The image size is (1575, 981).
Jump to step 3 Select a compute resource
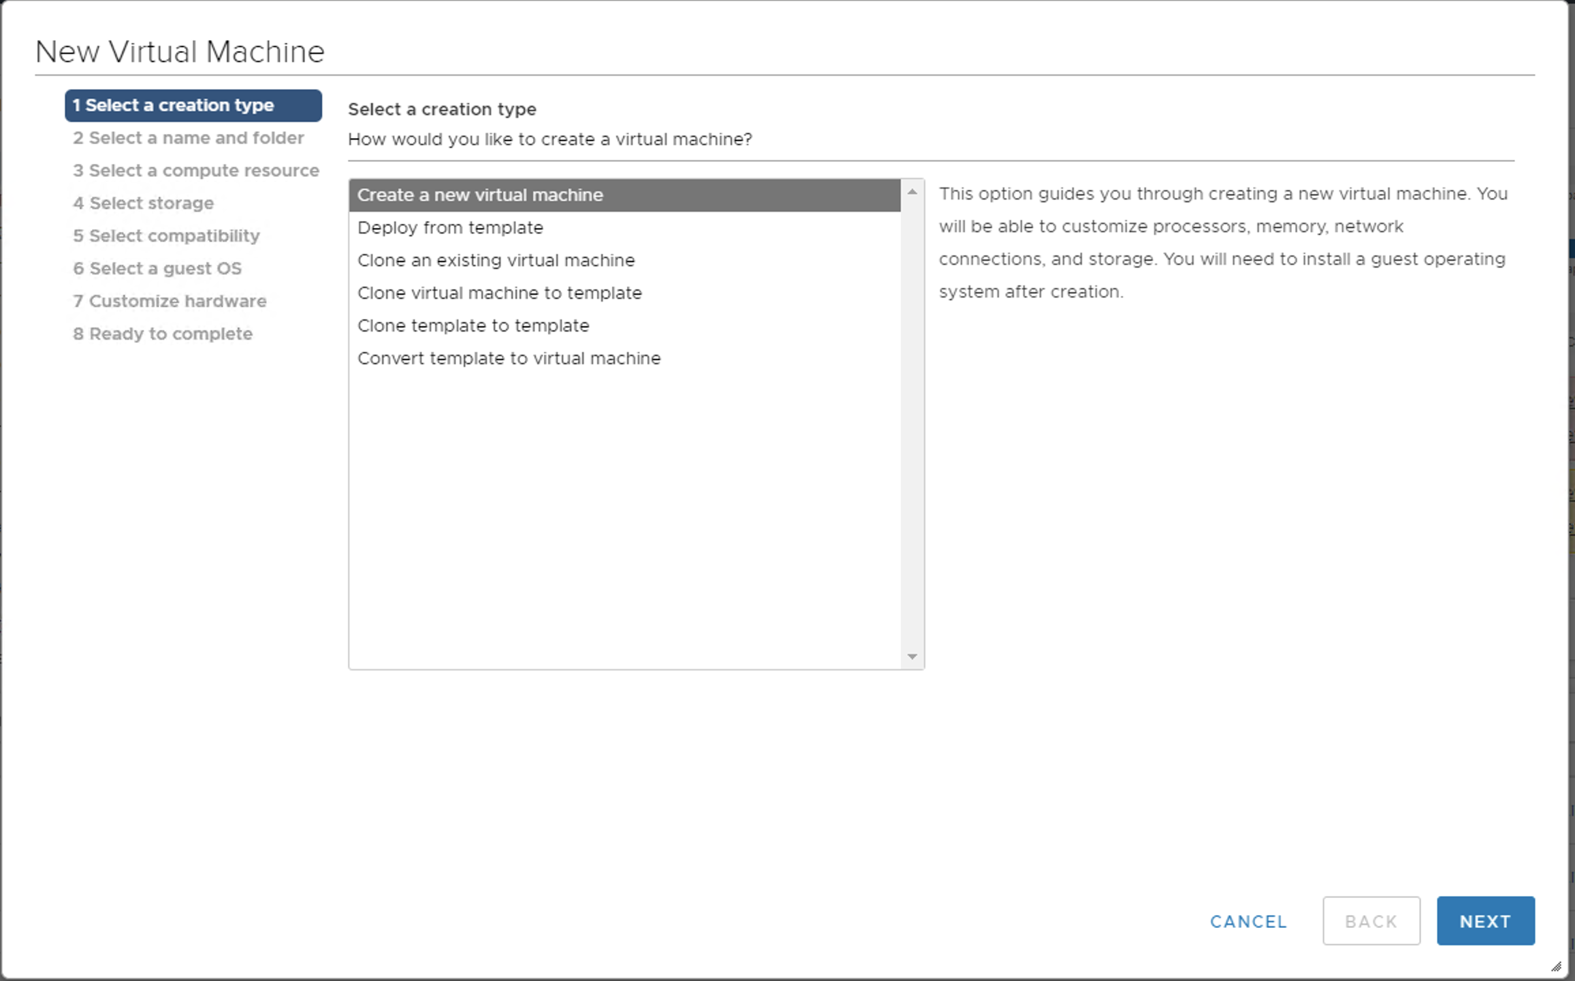coord(195,171)
